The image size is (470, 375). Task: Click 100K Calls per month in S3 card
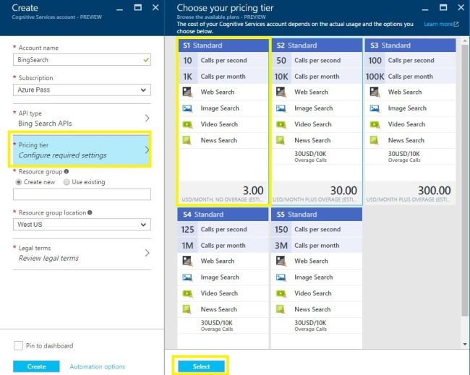click(x=411, y=77)
